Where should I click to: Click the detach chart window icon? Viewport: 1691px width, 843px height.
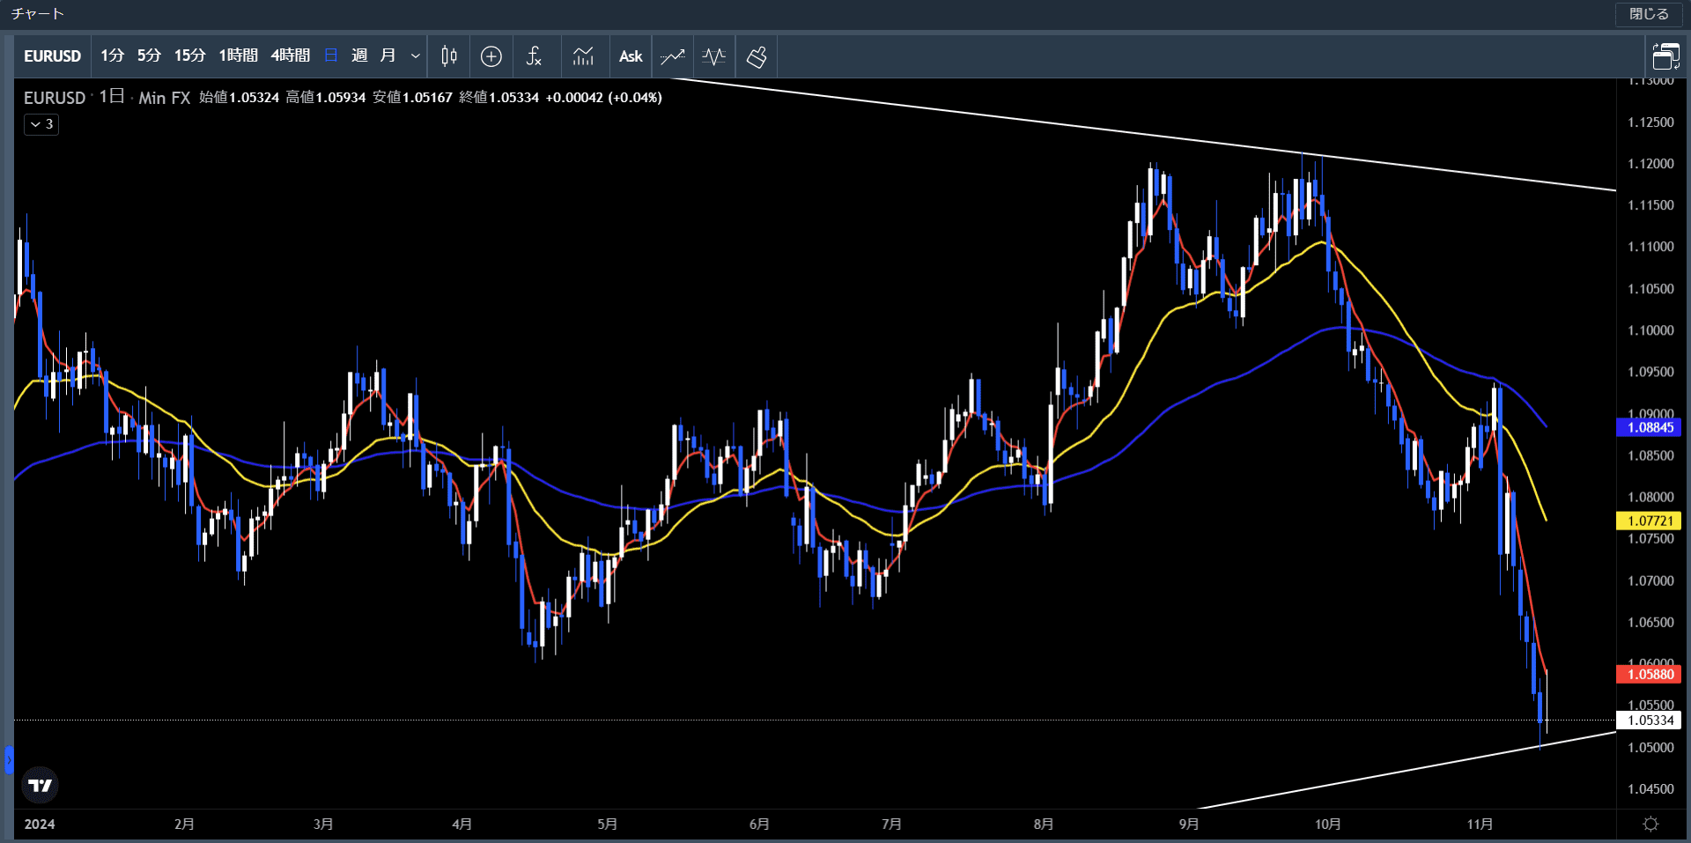coord(1665,56)
